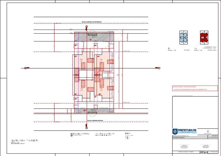Click the sheet content row at title block bottom
221x156 pixels.
(186, 152)
